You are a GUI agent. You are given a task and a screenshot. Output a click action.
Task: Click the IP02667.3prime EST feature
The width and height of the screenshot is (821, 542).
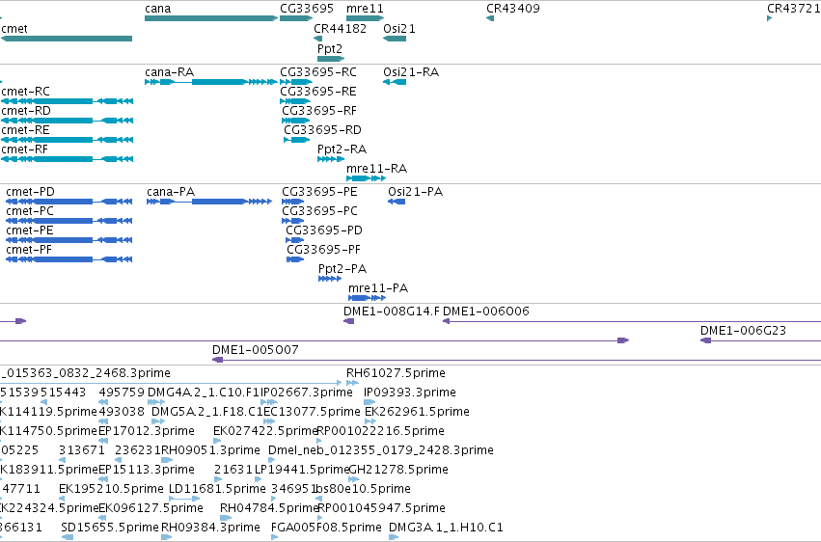coord(269,402)
